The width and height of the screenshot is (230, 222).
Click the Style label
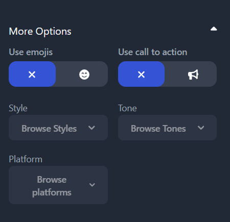click(18, 108)
